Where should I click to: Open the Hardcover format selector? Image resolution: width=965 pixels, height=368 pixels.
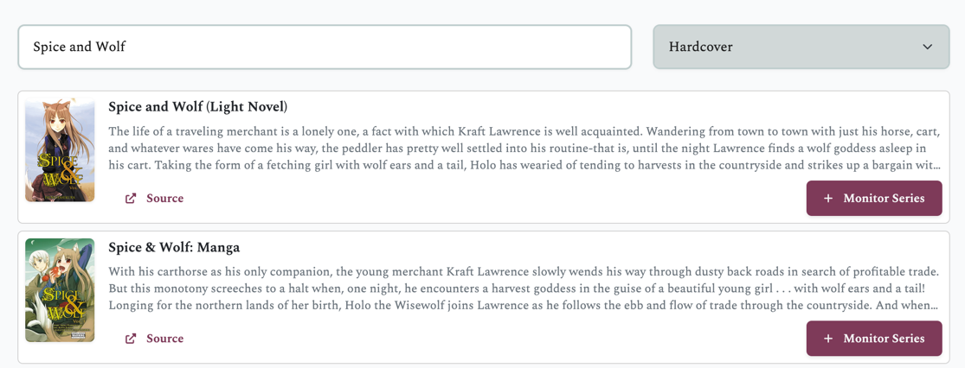click(800, 47)
